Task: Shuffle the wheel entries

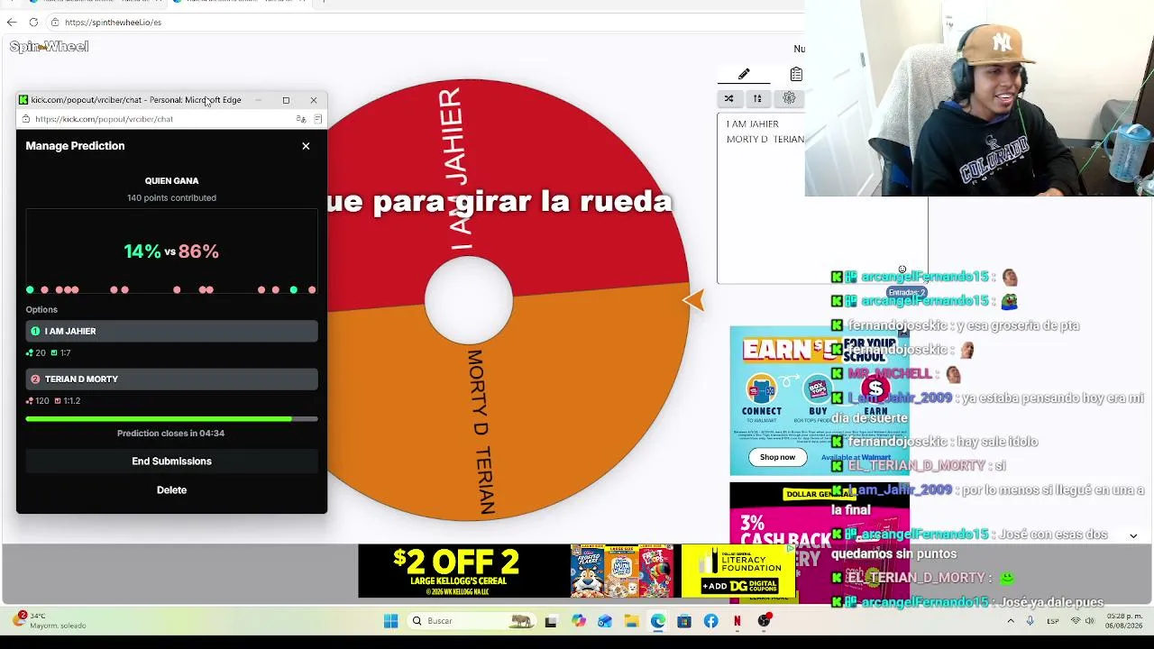Action: click(x=728, y=98)
